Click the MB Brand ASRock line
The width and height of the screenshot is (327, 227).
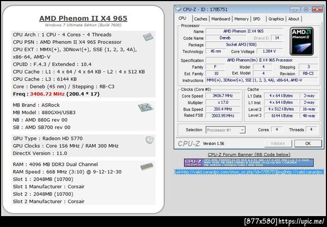point(37,105)
